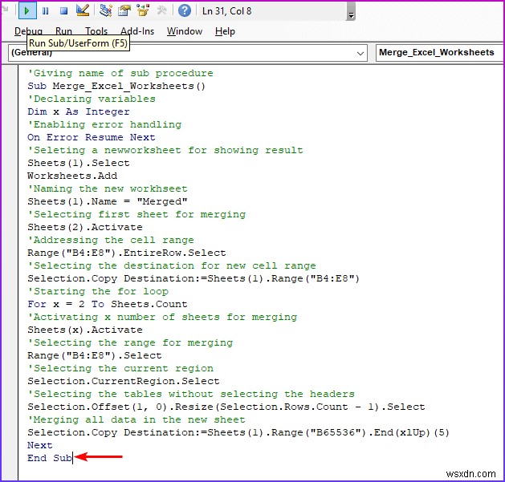
Task: Open Project Explorer icon
Action: tap(106, 10)
